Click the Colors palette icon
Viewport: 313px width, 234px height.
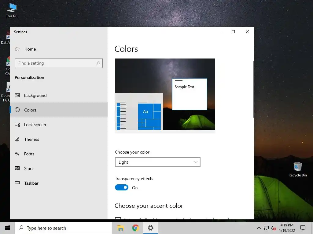tap(17, 110)
